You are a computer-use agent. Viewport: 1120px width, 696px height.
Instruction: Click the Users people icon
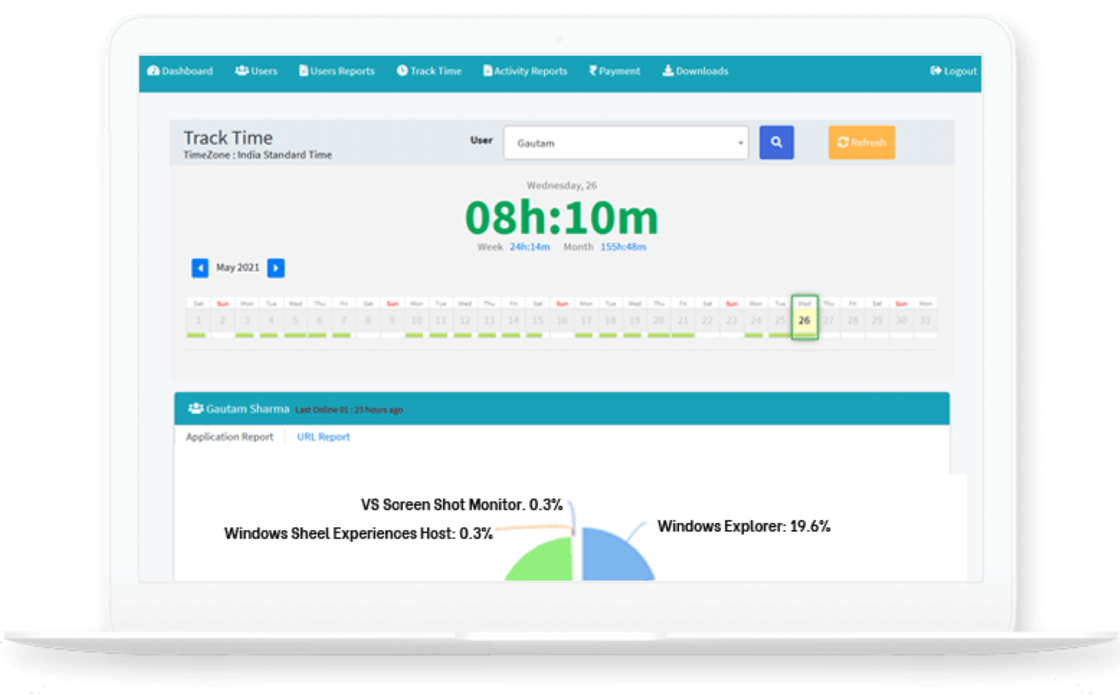tap(241, 70)
